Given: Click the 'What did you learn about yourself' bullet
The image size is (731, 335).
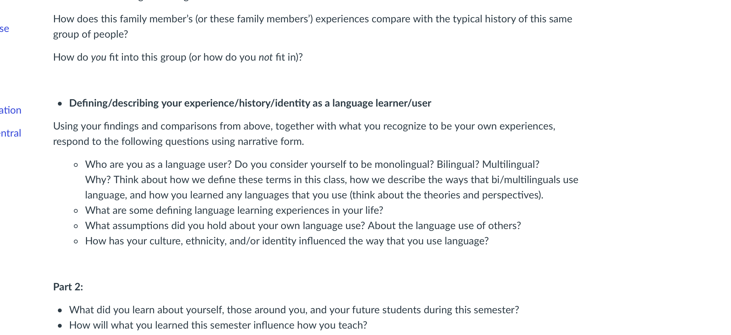Looking at the screenshot, I should (294, 310).
